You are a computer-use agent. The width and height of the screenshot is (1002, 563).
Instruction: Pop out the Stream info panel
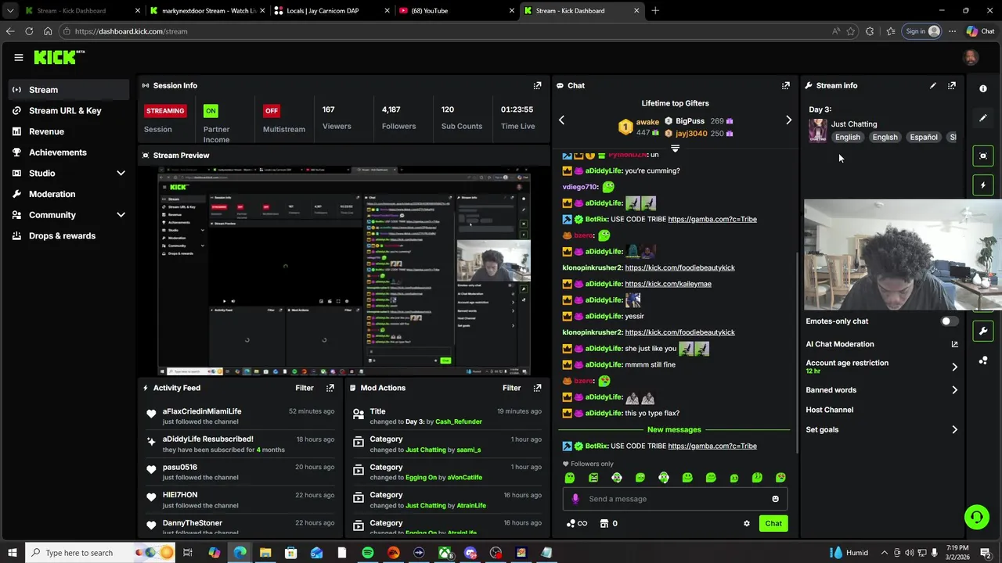coord(951,85)
